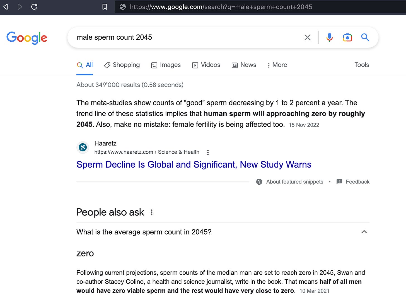406x300 pixels.
Task: Submit search with the magnifying glass icon
Action: (365, 37)
